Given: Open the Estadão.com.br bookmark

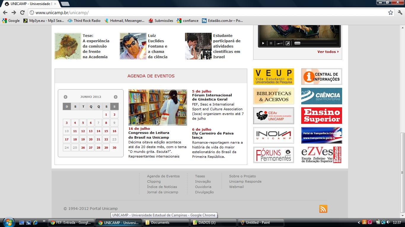Looking at the screenshot, I should point(222,21).
